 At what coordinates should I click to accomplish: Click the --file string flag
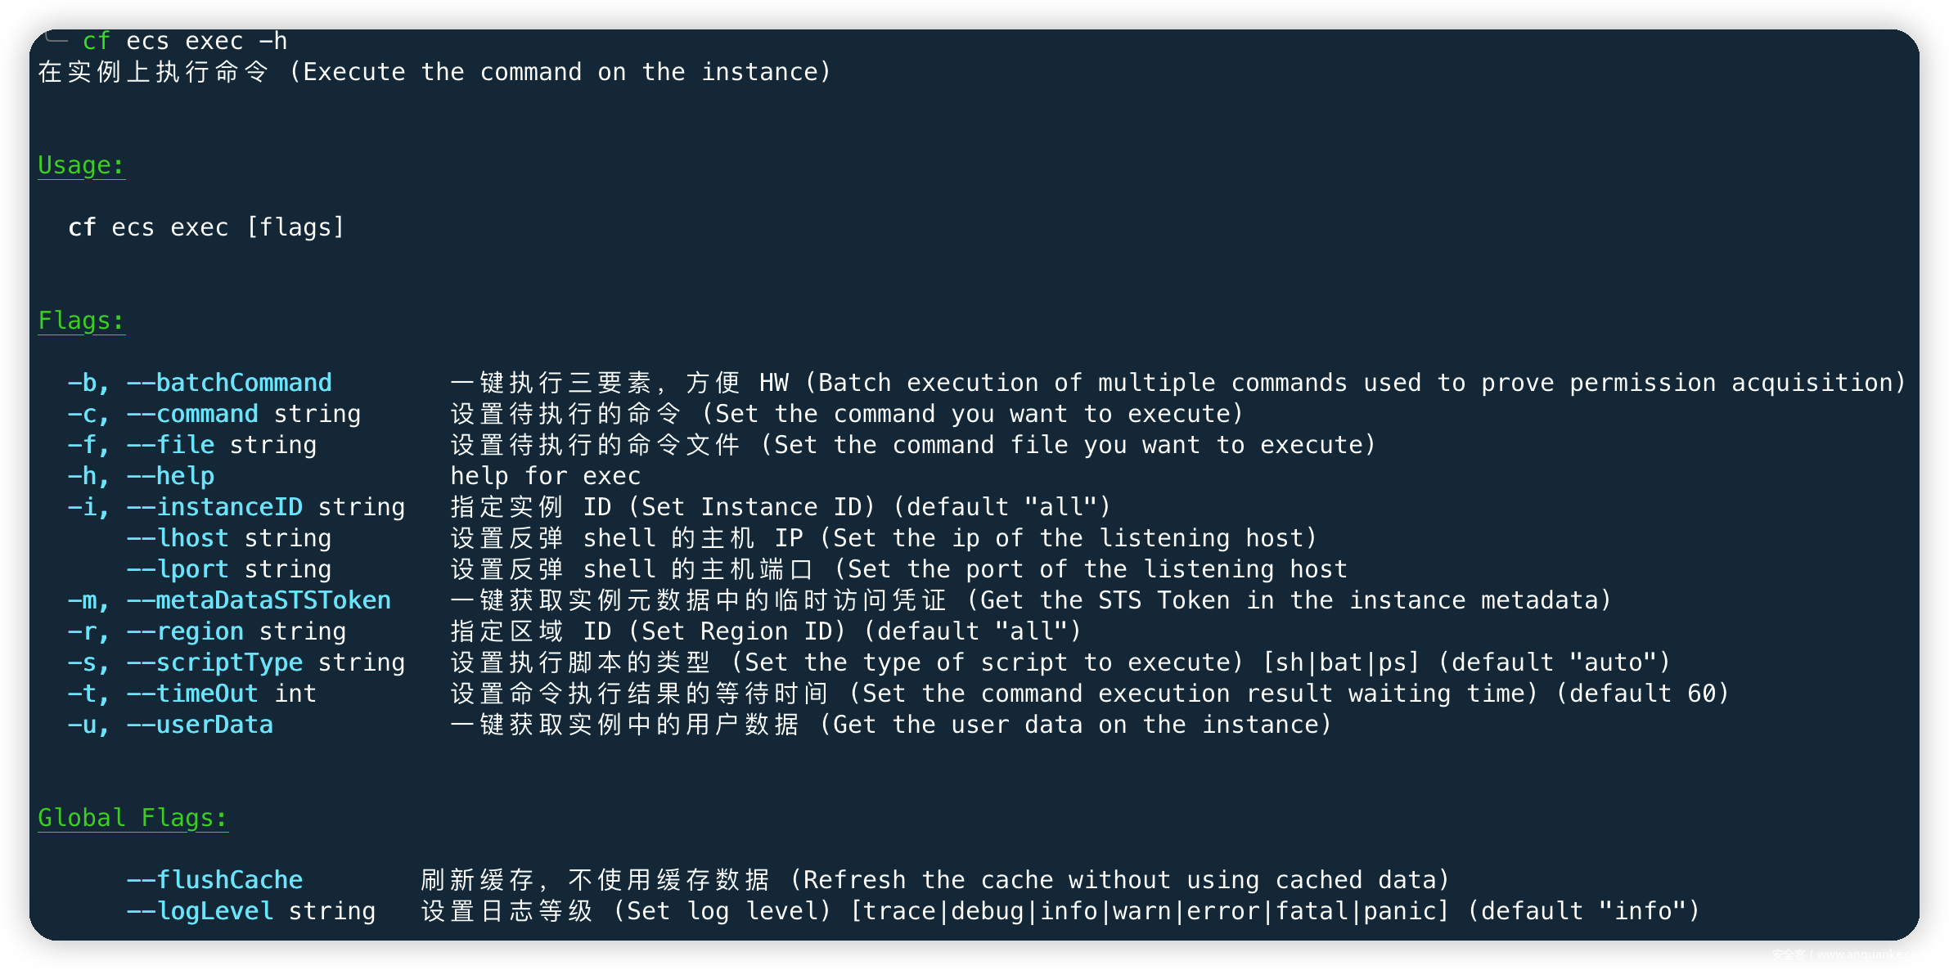pyautogui.click(x=221, y=445)
